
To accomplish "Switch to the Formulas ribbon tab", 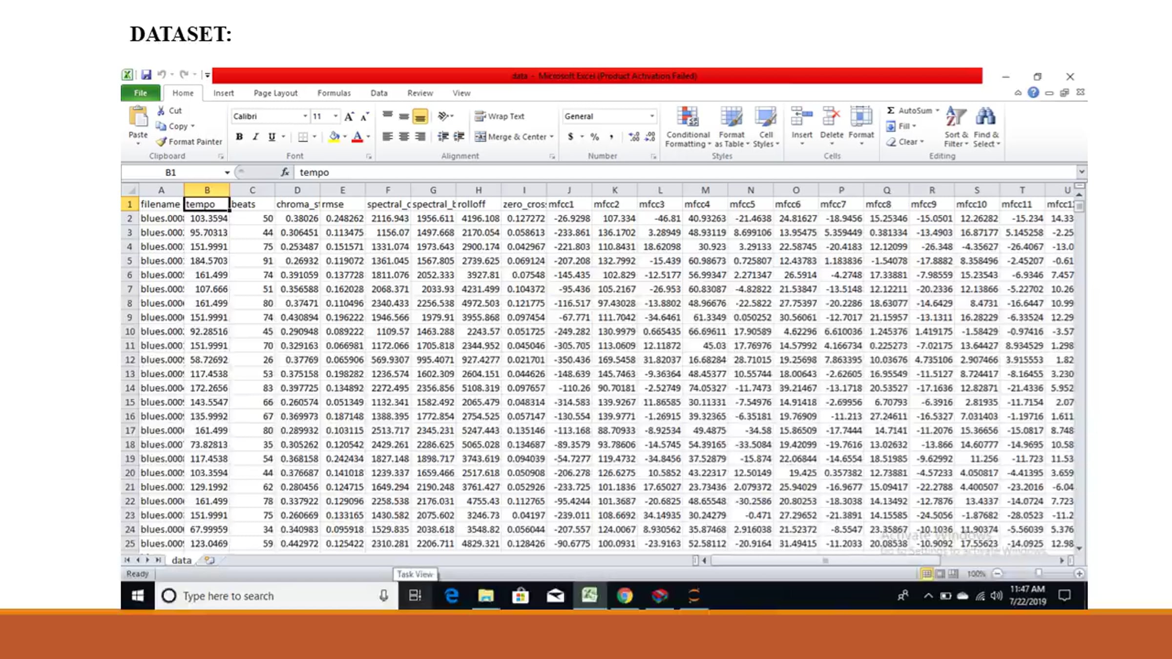I will [334, 93].
